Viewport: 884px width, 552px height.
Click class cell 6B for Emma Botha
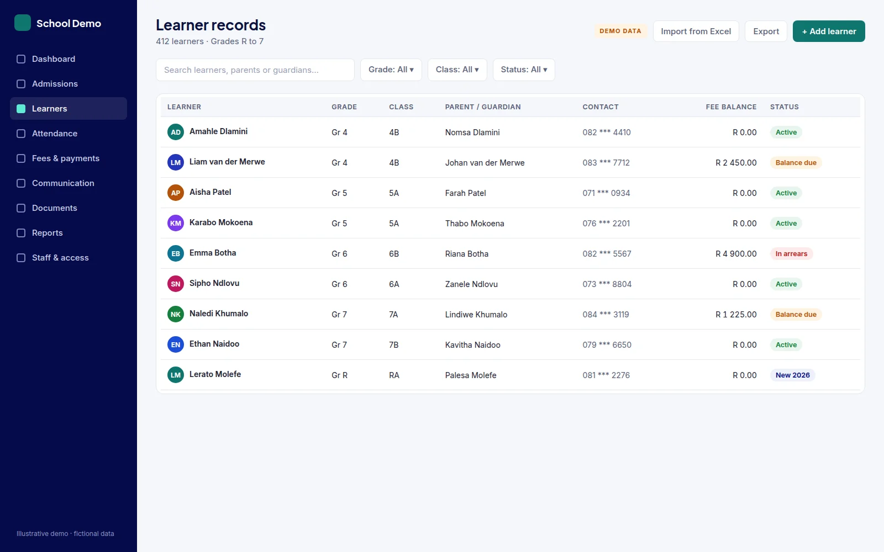click(x=394, y=254)
